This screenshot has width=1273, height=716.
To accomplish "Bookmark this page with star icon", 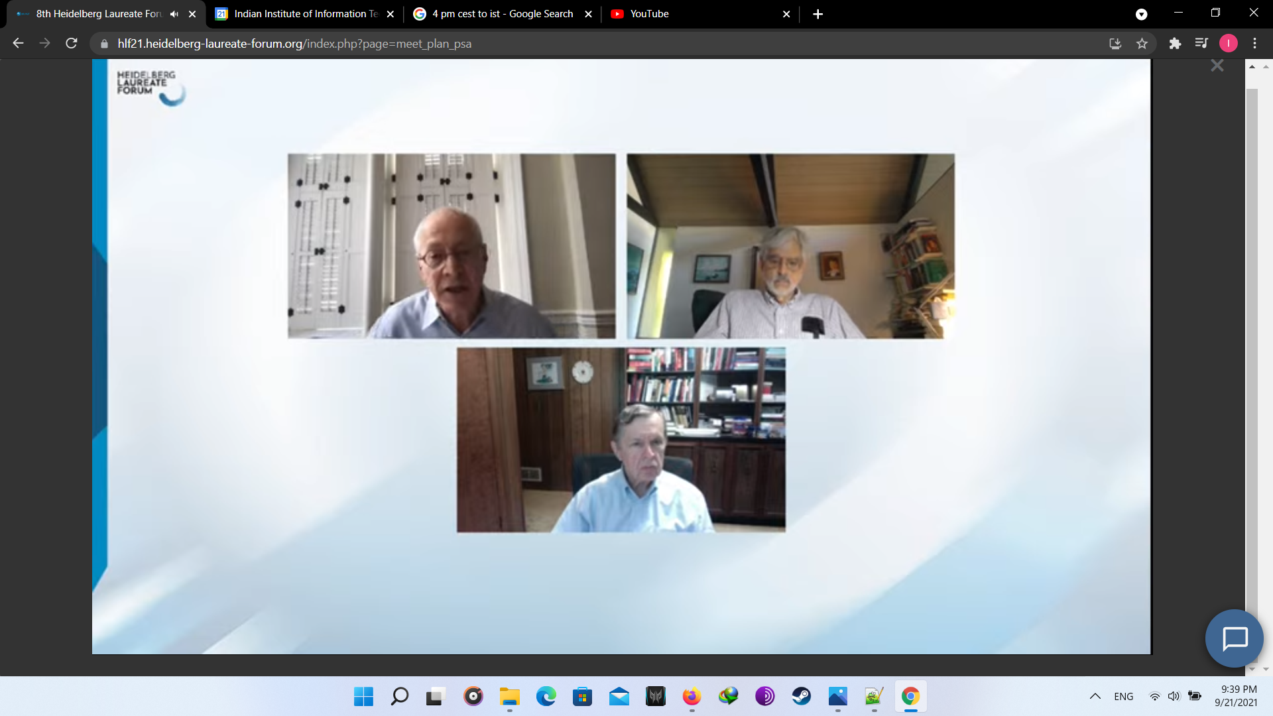I will click(1142, 44).
